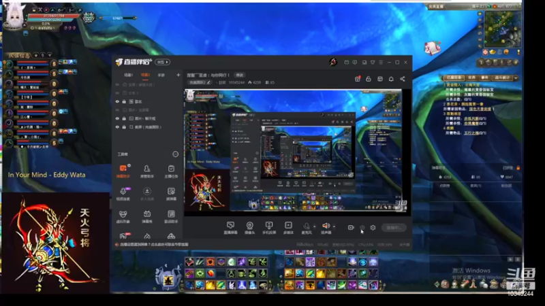Click the share icon in streaming app

pyautogui.click(x=403, y=79)
